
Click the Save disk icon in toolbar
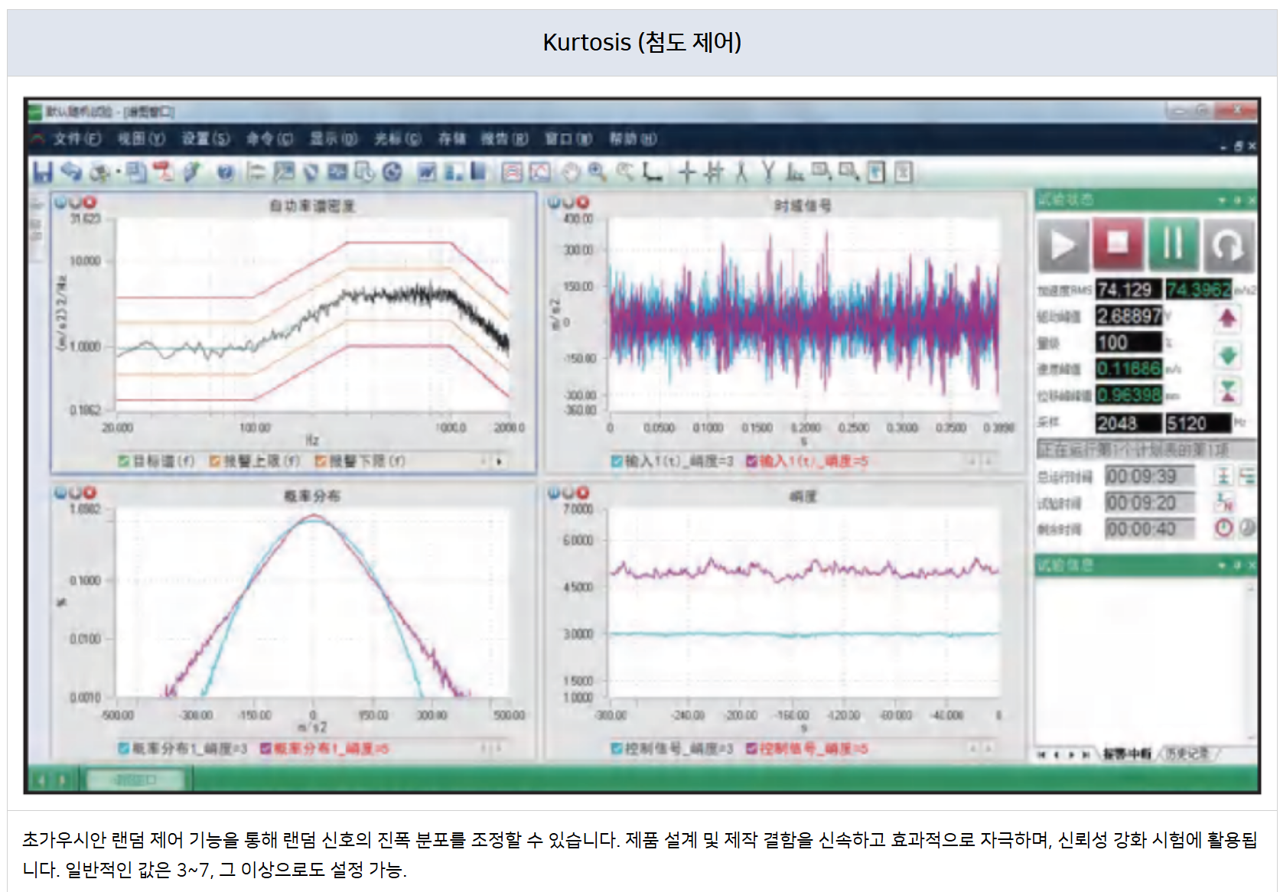point(43,172)
